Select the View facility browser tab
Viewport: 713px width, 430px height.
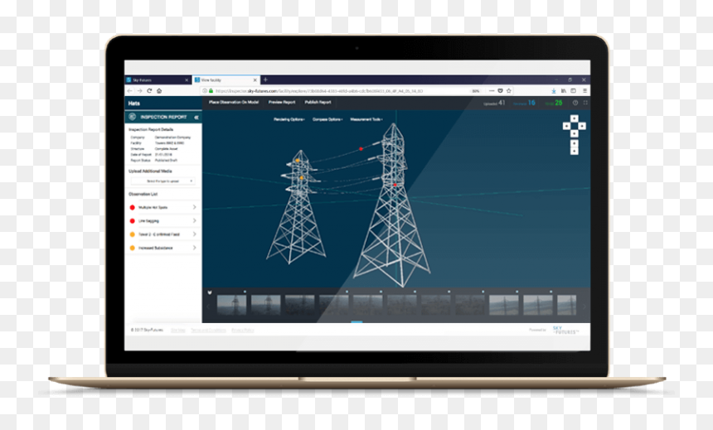pyautogui.click(x=226, y=80)
